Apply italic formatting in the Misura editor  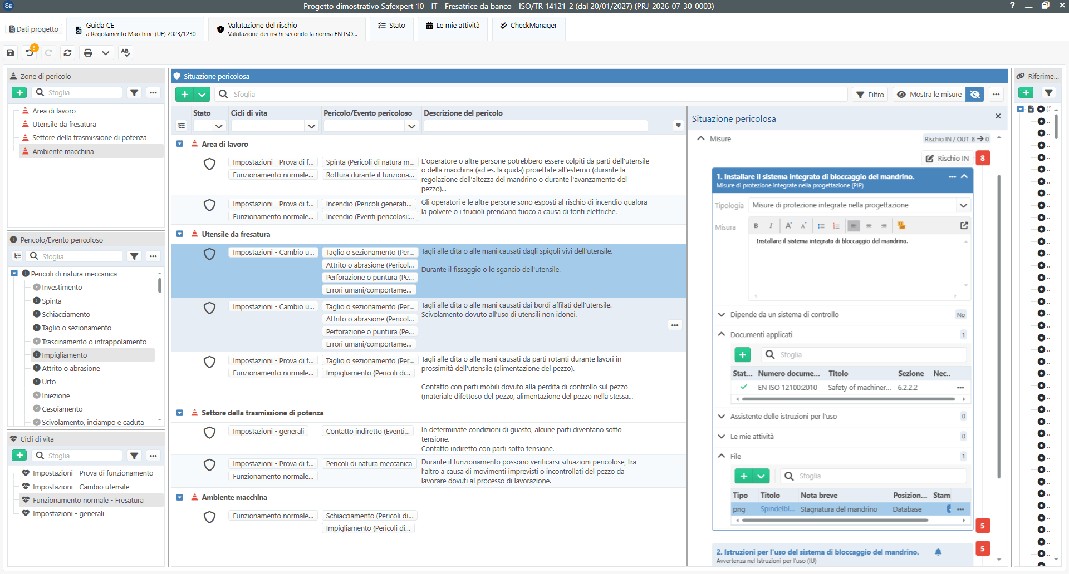(x=771, y=225)
